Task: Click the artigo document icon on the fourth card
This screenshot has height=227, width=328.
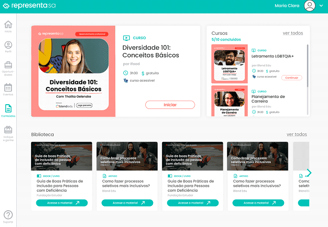Action: click(x=235, y=176)
